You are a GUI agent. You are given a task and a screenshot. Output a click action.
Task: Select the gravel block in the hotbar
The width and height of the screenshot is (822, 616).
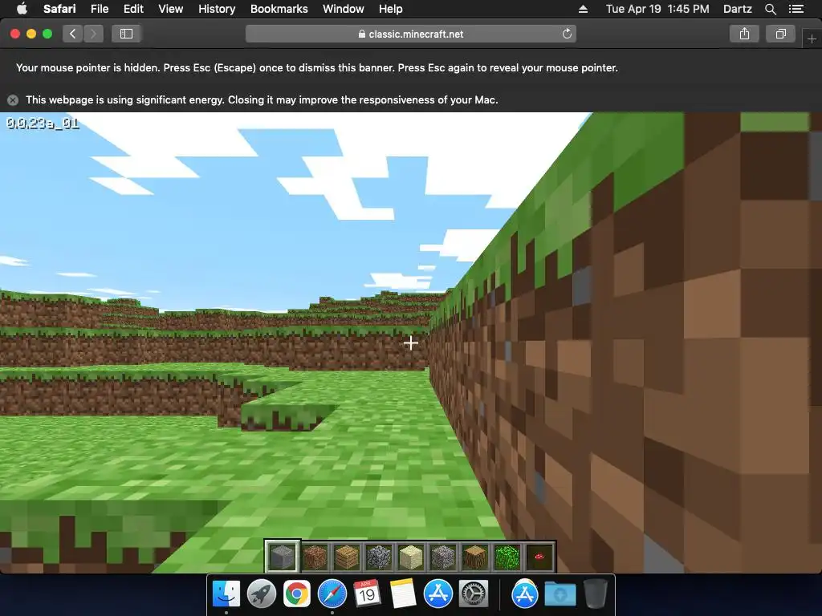[443, 557]
